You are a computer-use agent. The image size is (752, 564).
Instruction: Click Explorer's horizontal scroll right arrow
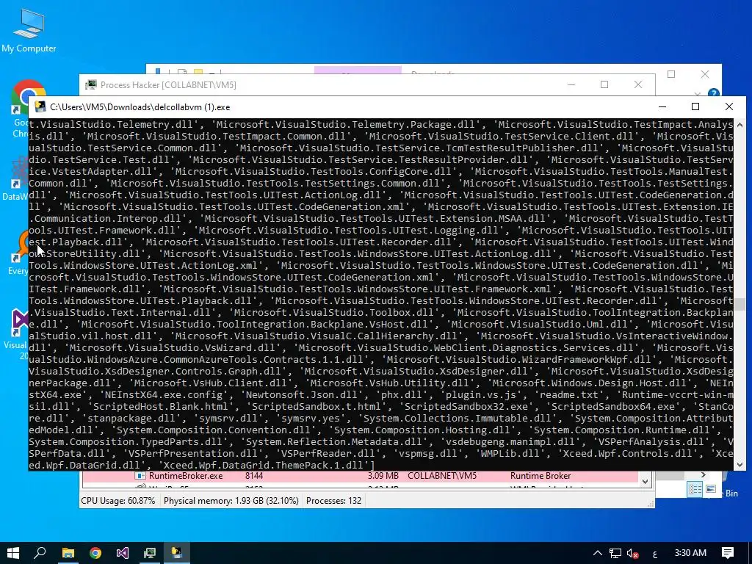click(x=703, y=475)
